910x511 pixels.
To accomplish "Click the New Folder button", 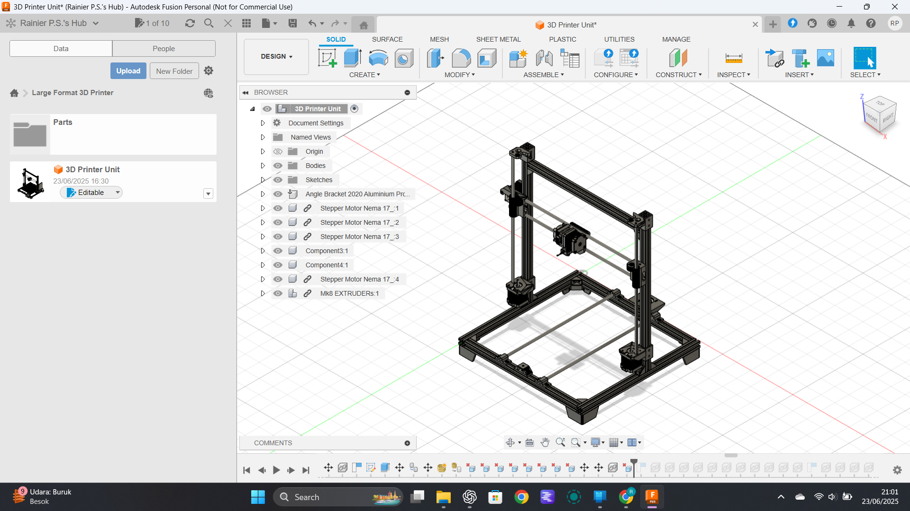I will [x=174, y=70].
